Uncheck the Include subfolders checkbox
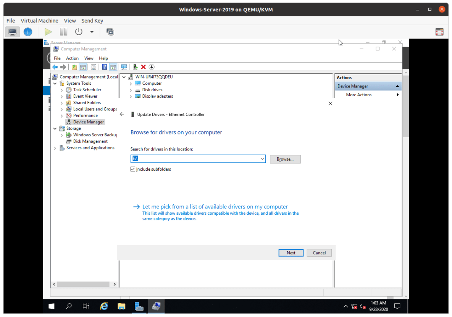This screenshot has height=317, width=452. click(132, 168)
